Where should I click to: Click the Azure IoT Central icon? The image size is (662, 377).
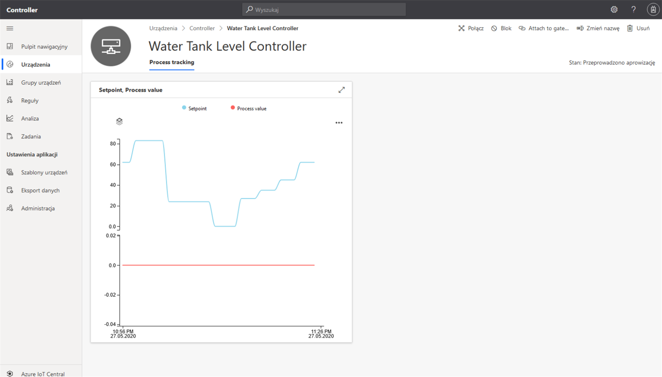click(10, 374)
